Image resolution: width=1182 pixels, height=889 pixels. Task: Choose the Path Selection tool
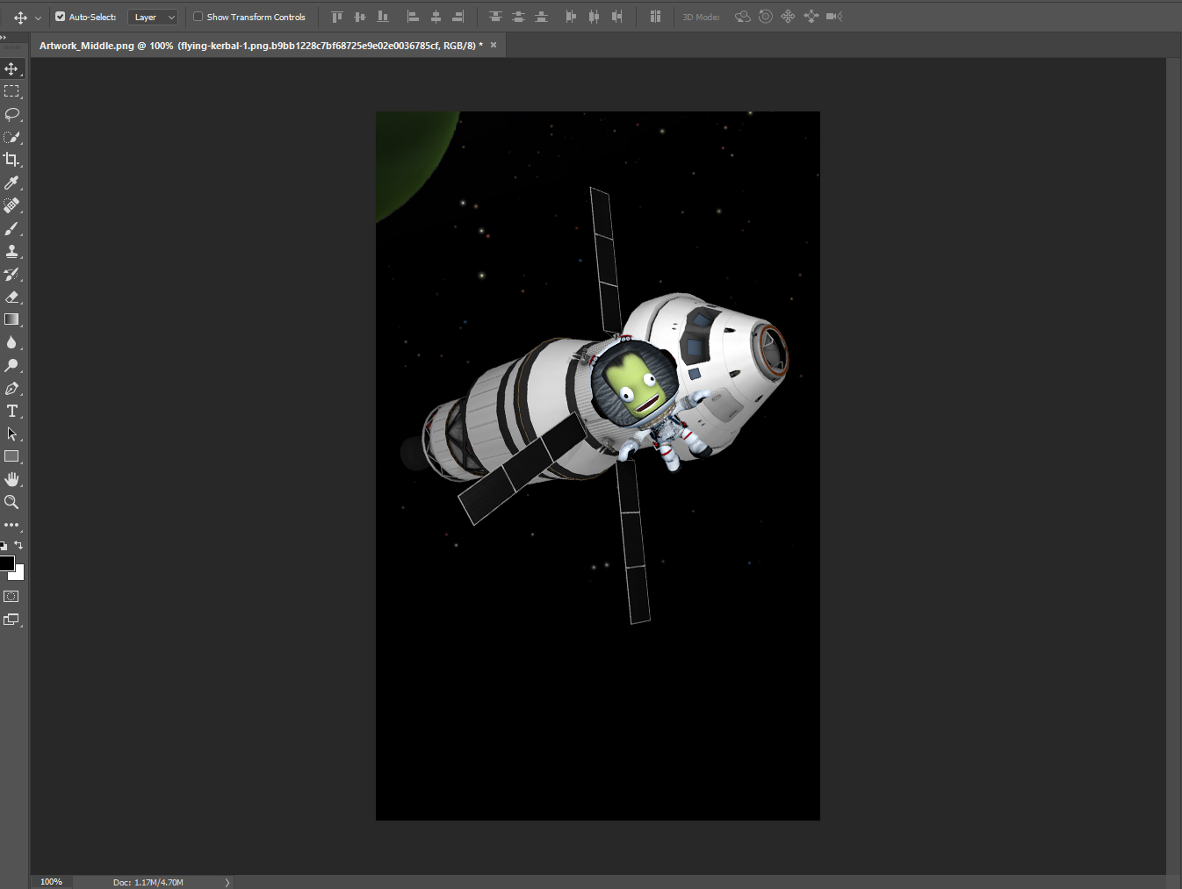(x=11, y=434)
